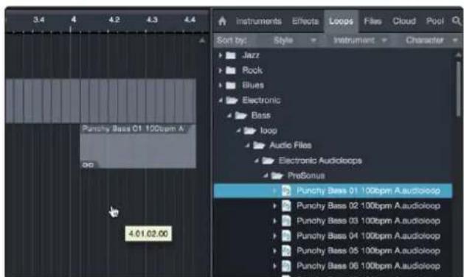464x277 pixels.
Task: Click the PreSonus open-folder icon
Action: (277, 175)
